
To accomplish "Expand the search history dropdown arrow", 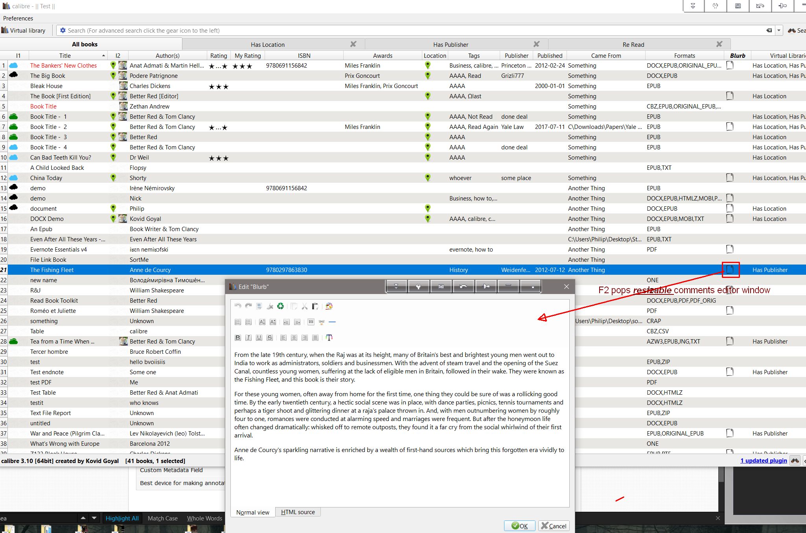I will coord(778,30).
